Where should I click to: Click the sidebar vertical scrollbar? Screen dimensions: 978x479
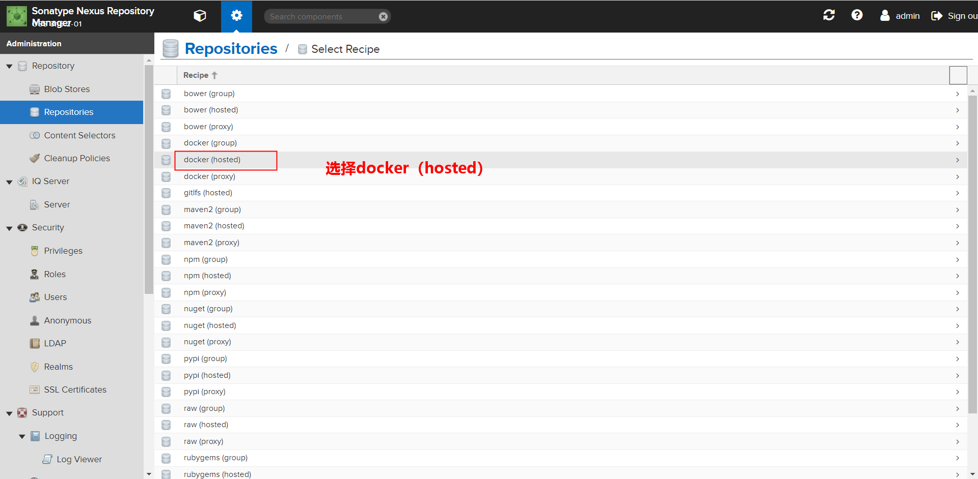tap(149, 179)
